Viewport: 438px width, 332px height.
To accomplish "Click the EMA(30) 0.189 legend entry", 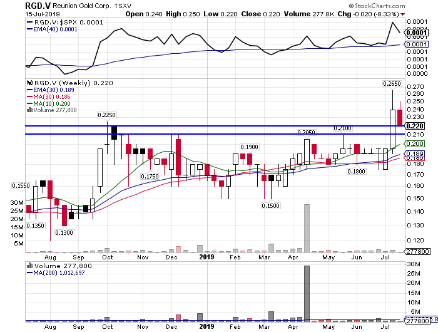I will (51, 90).
